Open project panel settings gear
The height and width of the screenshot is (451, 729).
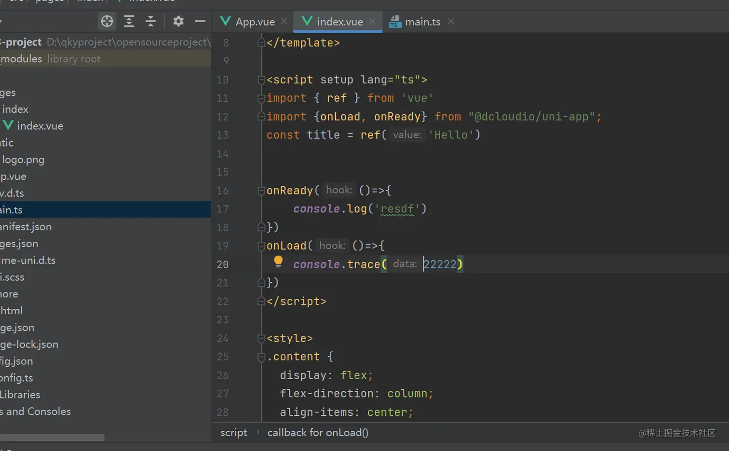click(x=178, y=21)
